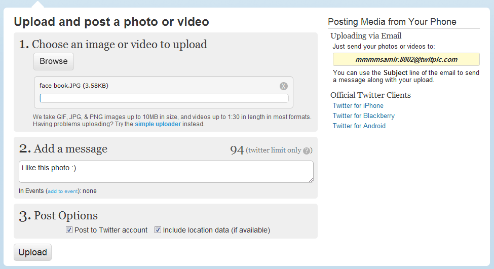Toggle Include location data checkbox
This screenshot has height=269, width=494.
(x=158, y=230)
